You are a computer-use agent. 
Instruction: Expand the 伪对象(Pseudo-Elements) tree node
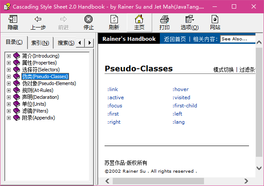click(x=9, y=83)
